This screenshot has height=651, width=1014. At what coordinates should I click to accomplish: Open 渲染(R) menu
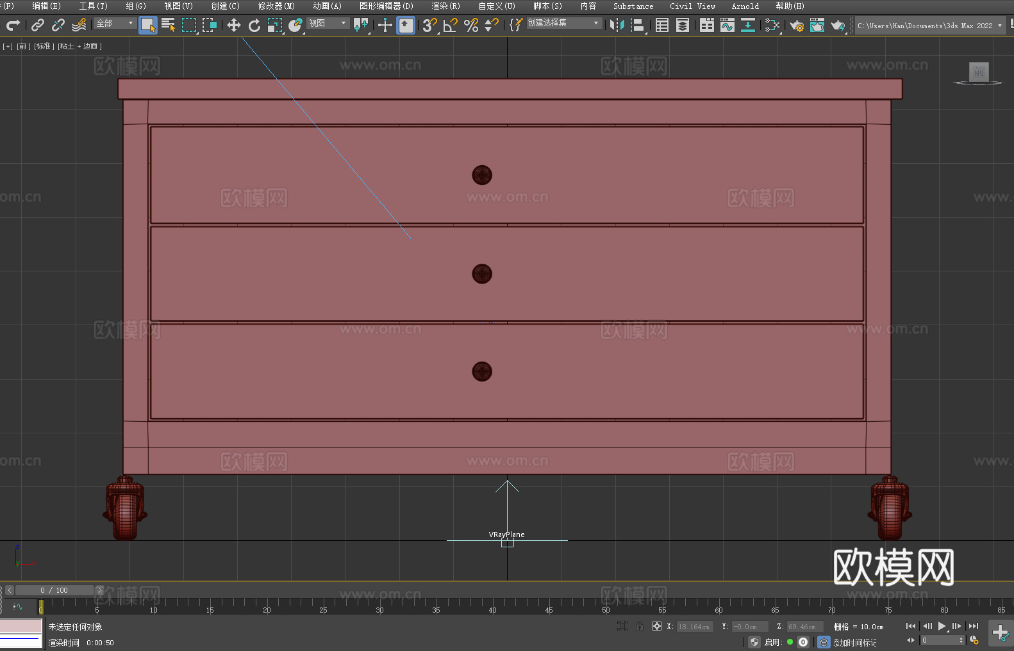pos(445,6)
